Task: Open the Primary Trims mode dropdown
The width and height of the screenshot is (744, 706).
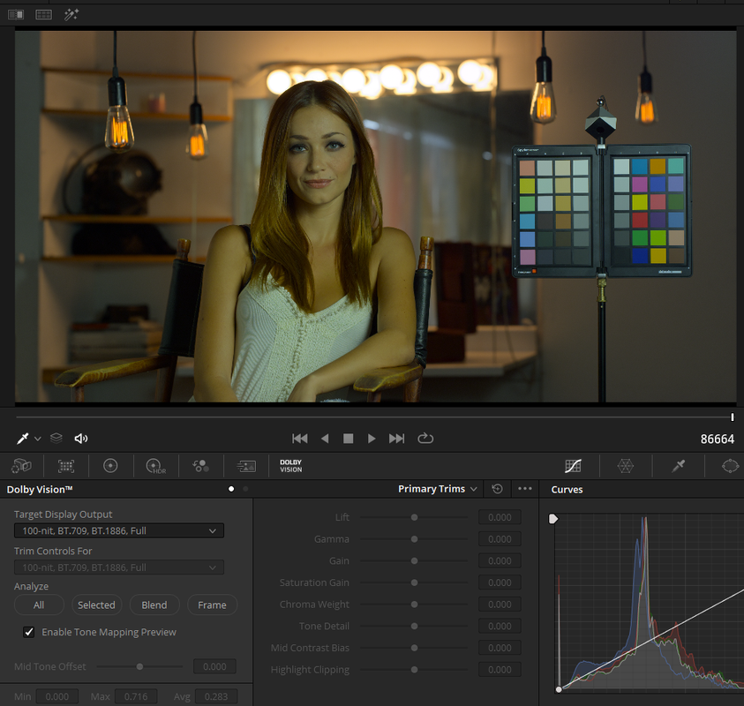Action: click(438, 489)
